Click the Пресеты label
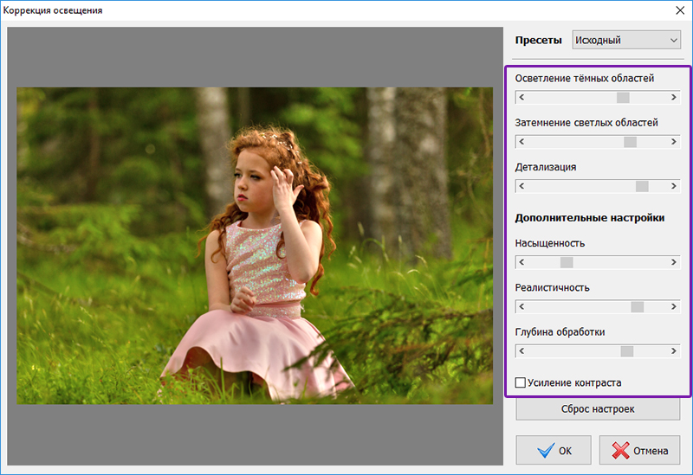Image resolution: width=693 pixels, height=475 pixels. click(538, 40)
